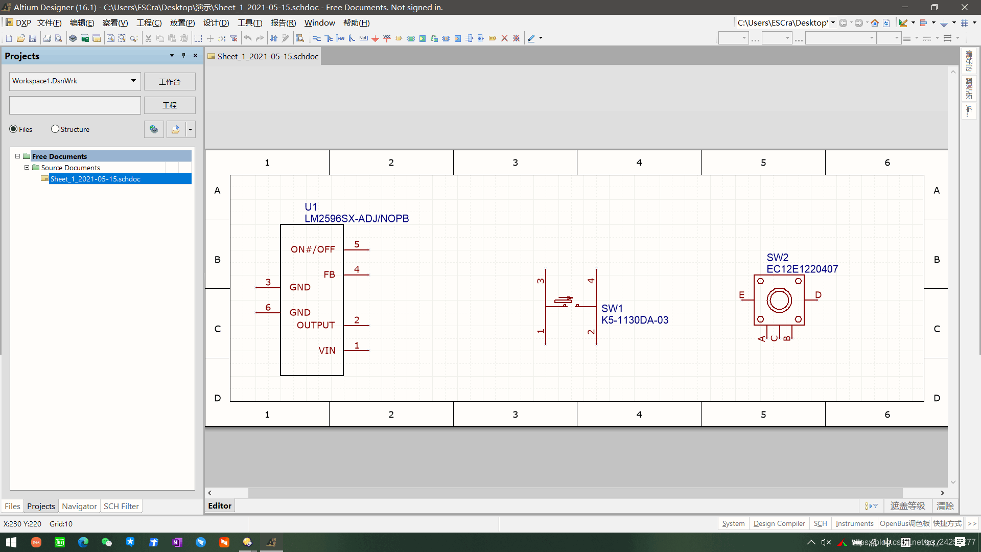Toggle the SCH Filter panel tab

click(x=121, y=505)
